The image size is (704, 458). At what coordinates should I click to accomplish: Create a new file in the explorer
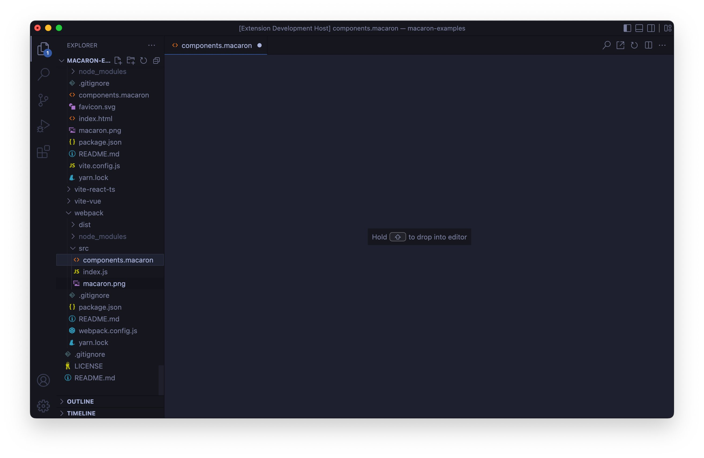coord(118,61)
